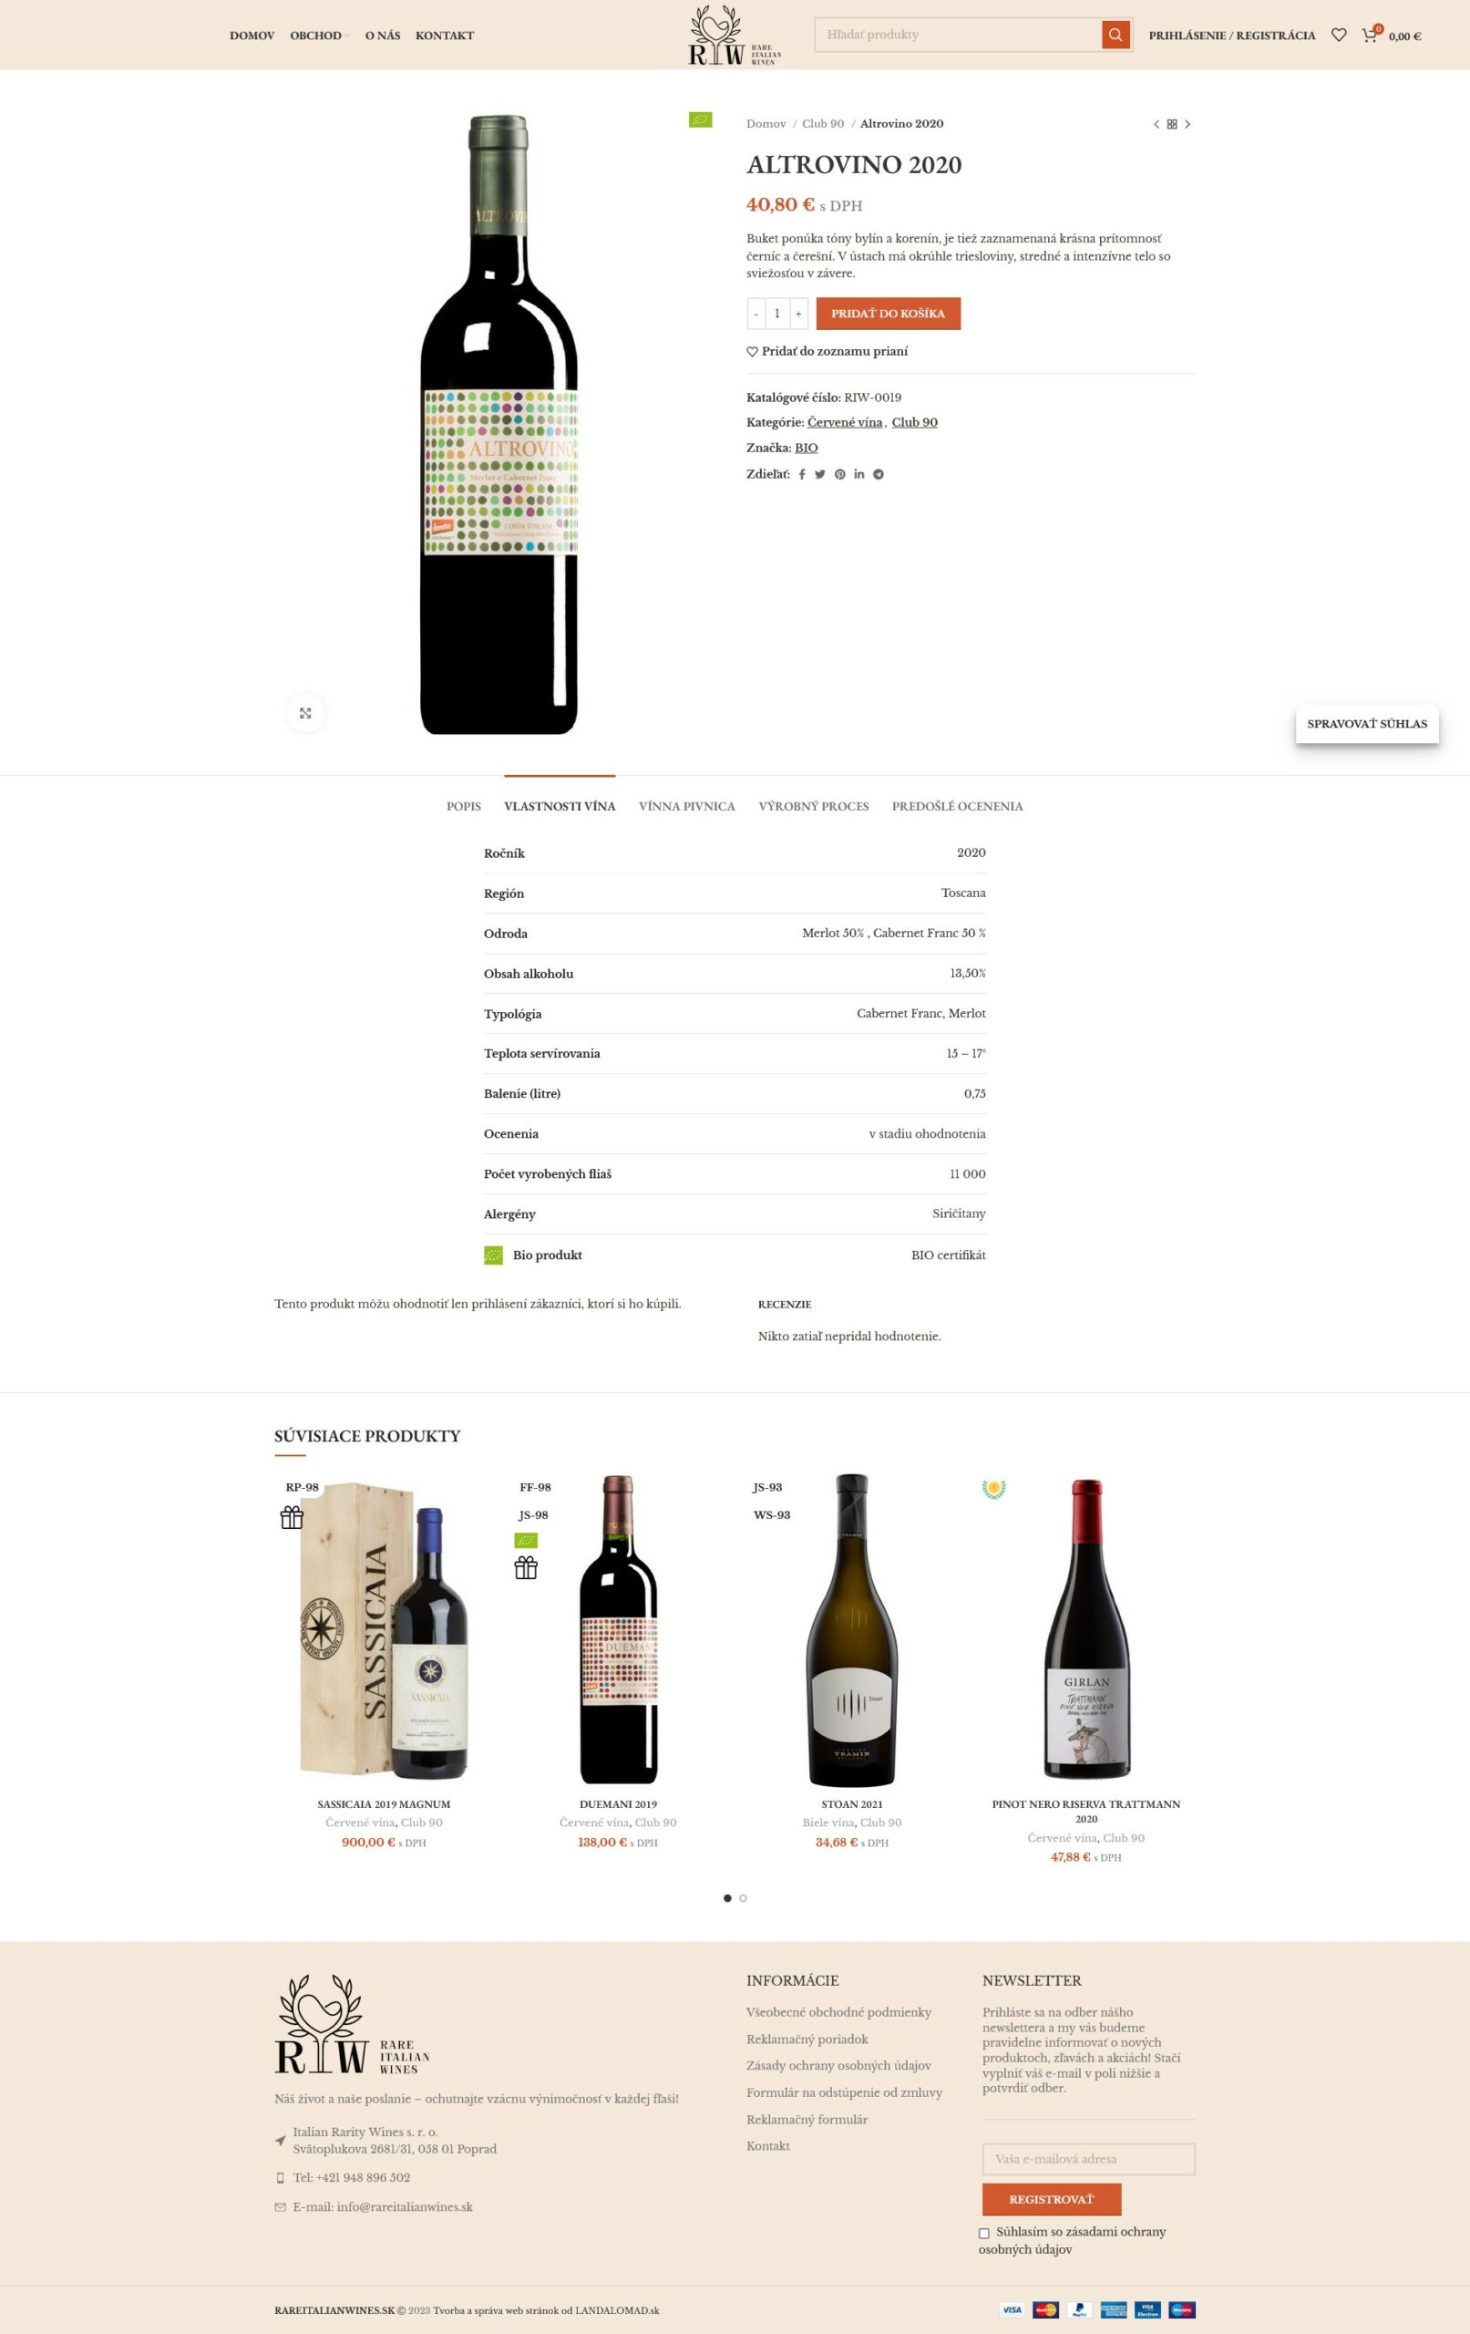Click the search magnifier button

pyautogui.click(x=1115, y=35)
